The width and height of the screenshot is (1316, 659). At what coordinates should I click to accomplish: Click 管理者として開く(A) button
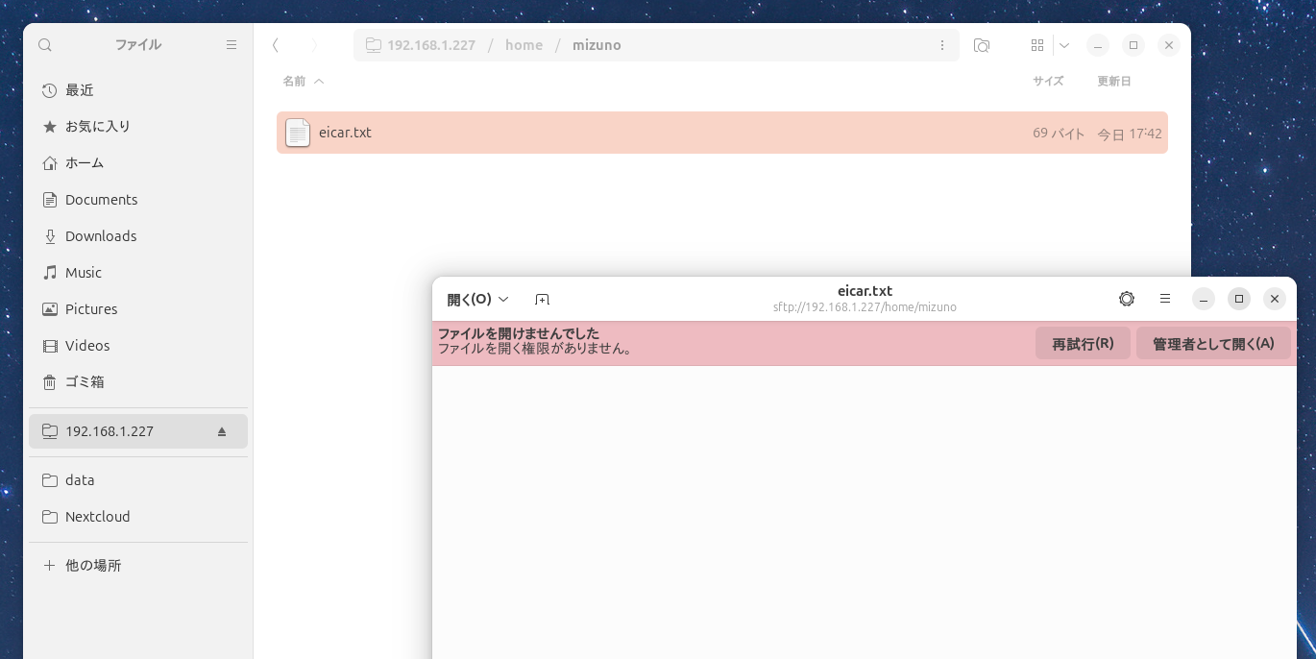point(1213,344)
